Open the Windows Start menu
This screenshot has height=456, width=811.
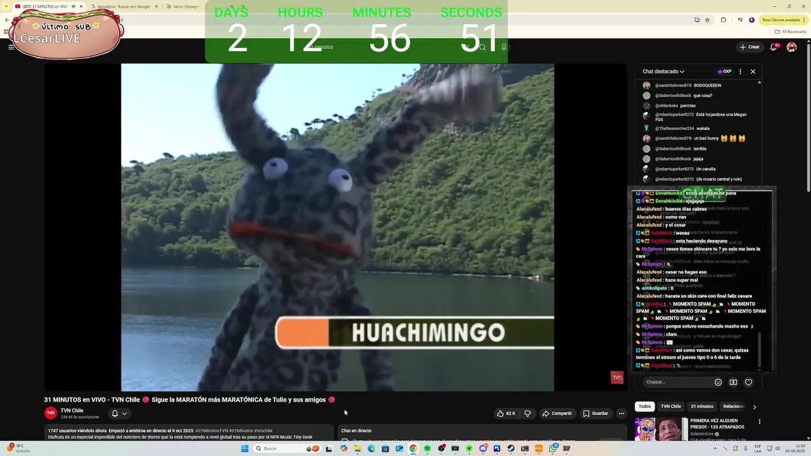[245, 448]
